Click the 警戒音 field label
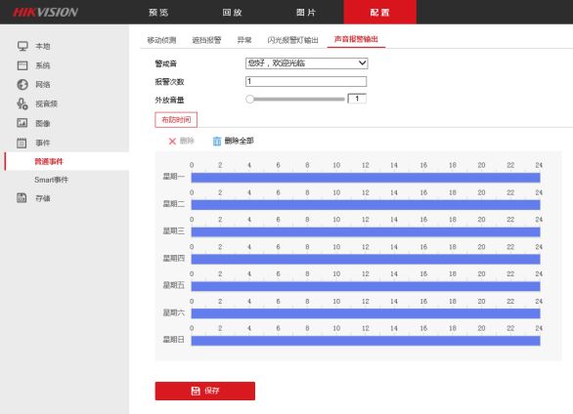Screen dimensions: 573x414 click(x=166, y=63)
